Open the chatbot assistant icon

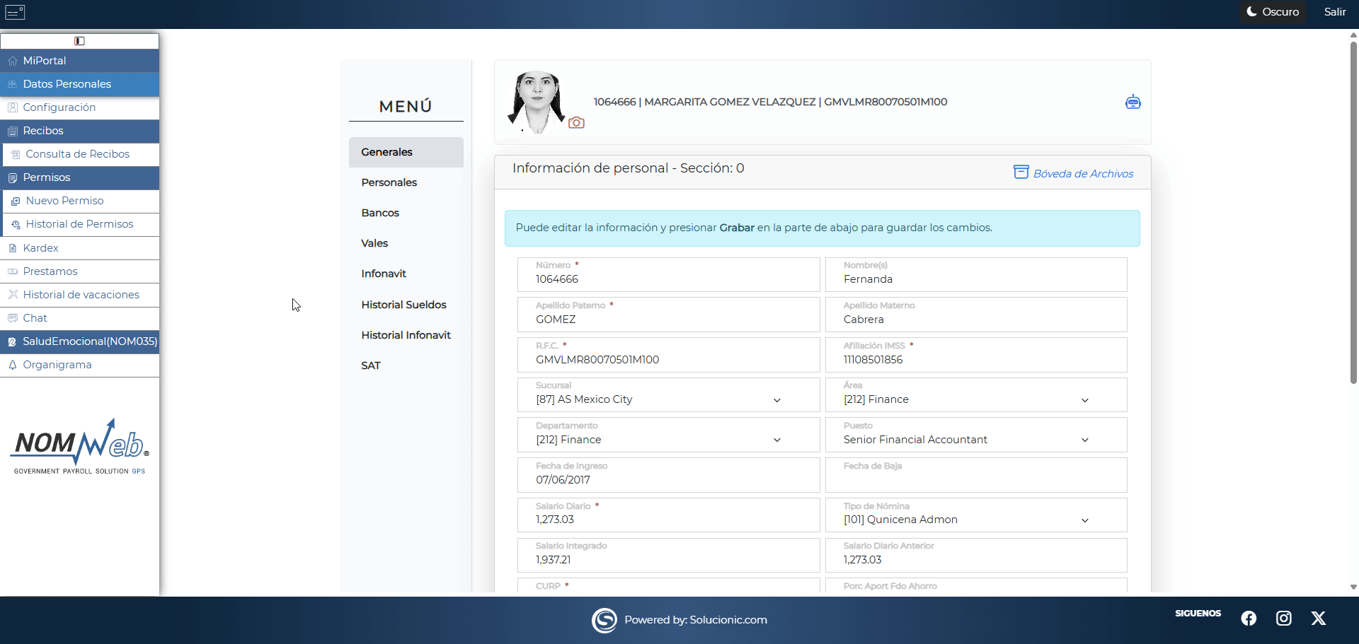1133,102
